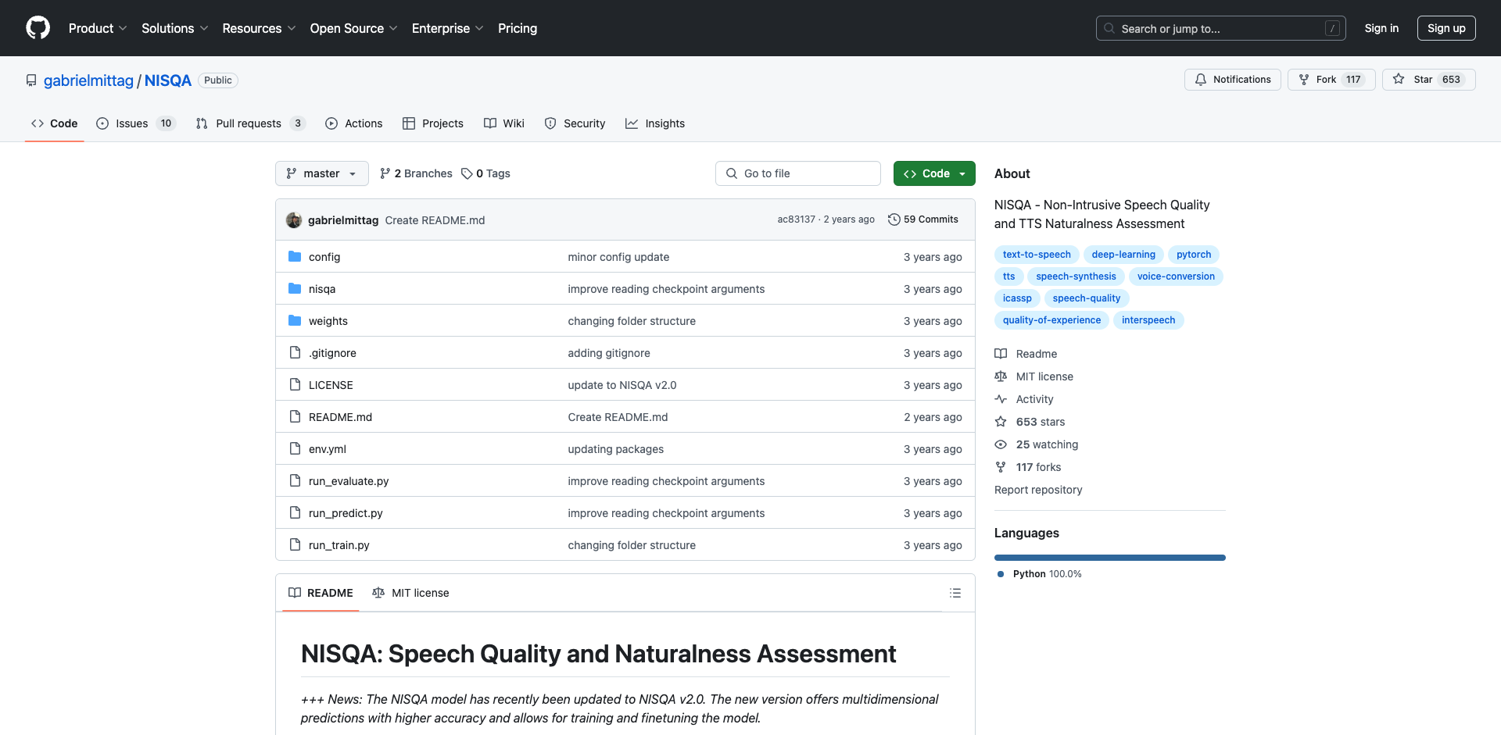Open the README outline list icon
1501x735 pixels.
click(x=955, y=593)
